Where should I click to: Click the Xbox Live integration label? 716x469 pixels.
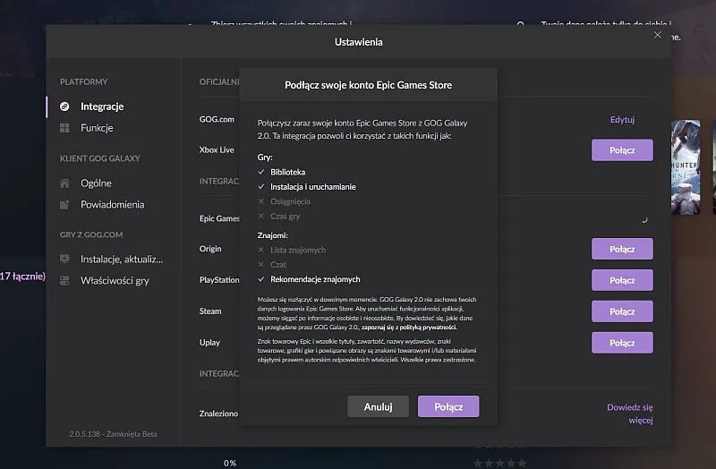(x=217, y=149)
